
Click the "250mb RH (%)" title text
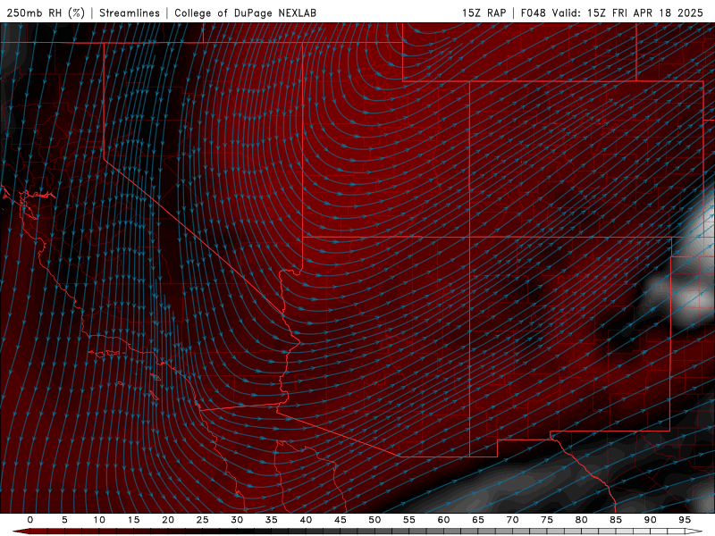click(46, 13)
